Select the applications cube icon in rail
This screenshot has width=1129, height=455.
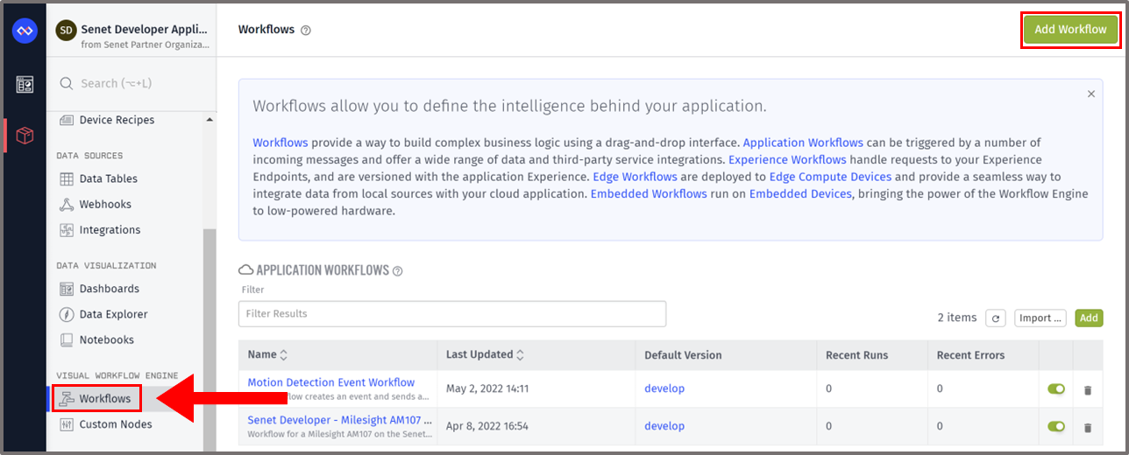tap(25, 136)
